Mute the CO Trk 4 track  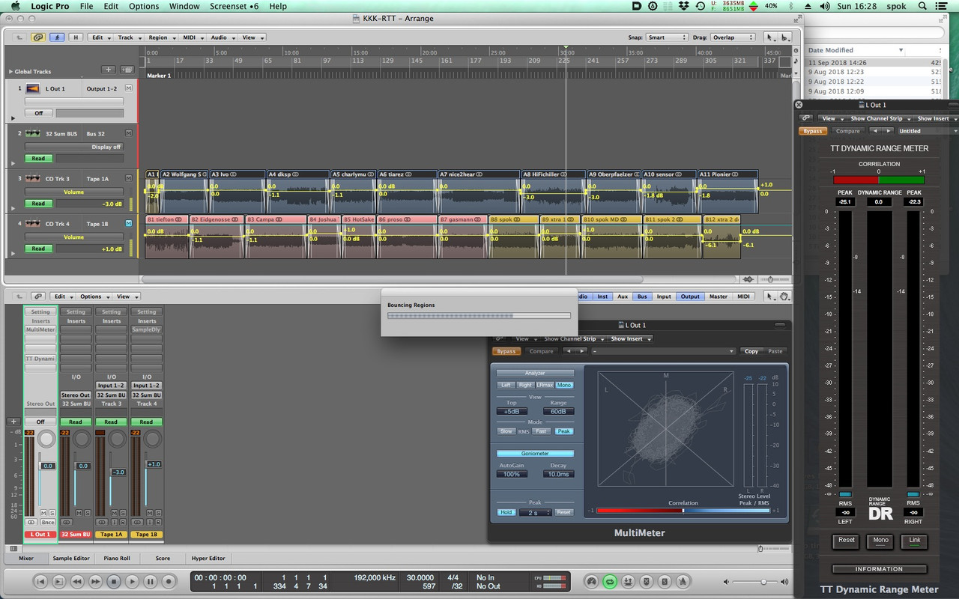click(129, 223)
